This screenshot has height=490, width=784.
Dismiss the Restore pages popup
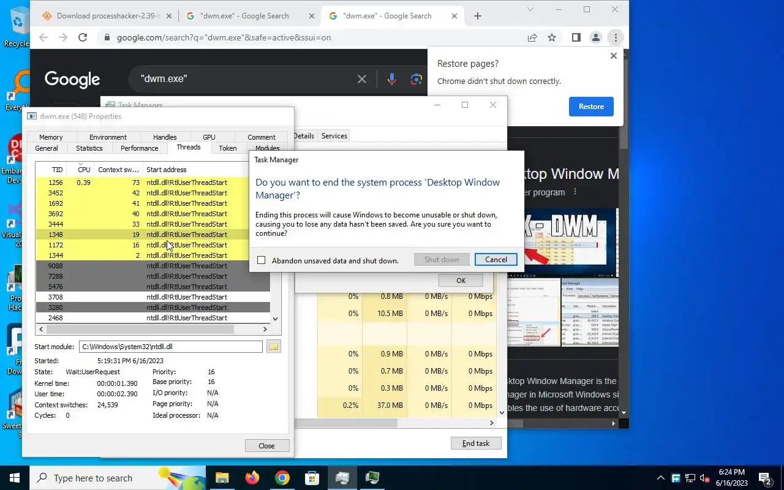(x=614, y=56)
